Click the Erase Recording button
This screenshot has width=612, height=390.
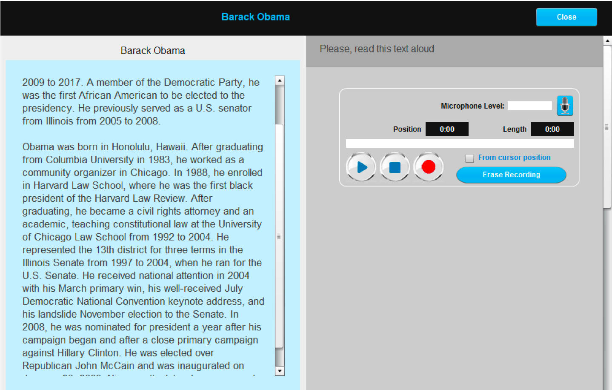[x=511, y=175]
